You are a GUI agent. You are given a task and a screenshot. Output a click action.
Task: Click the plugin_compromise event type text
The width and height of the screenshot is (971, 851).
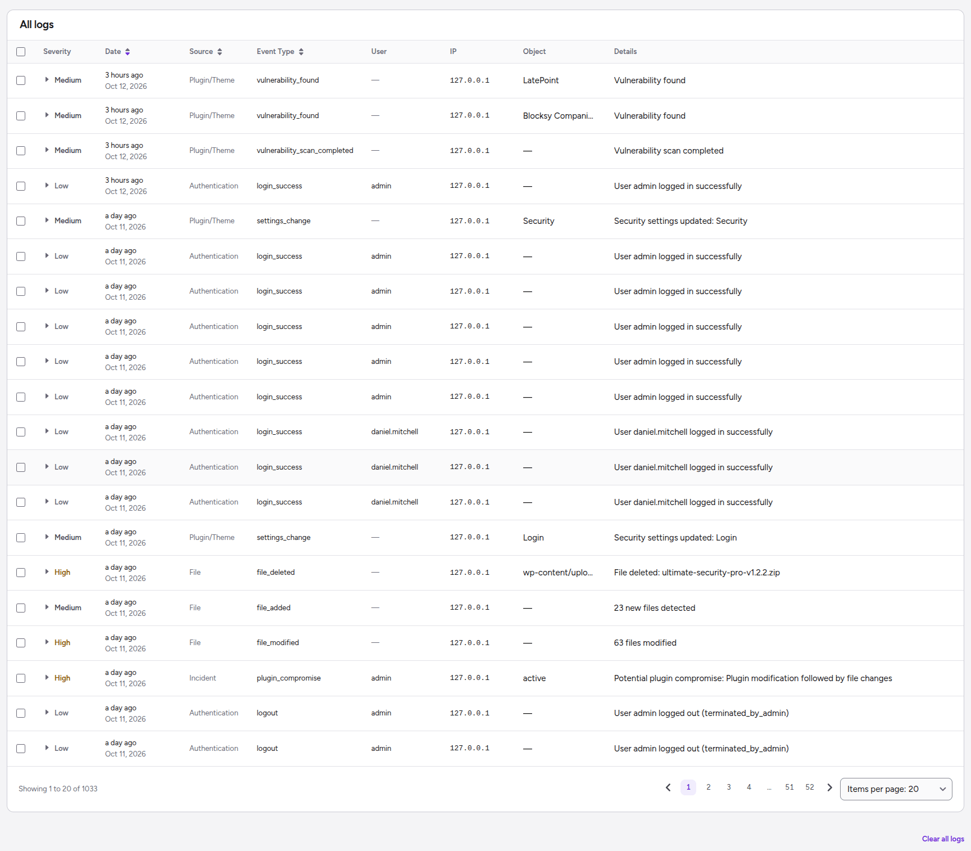click(289, 678)
